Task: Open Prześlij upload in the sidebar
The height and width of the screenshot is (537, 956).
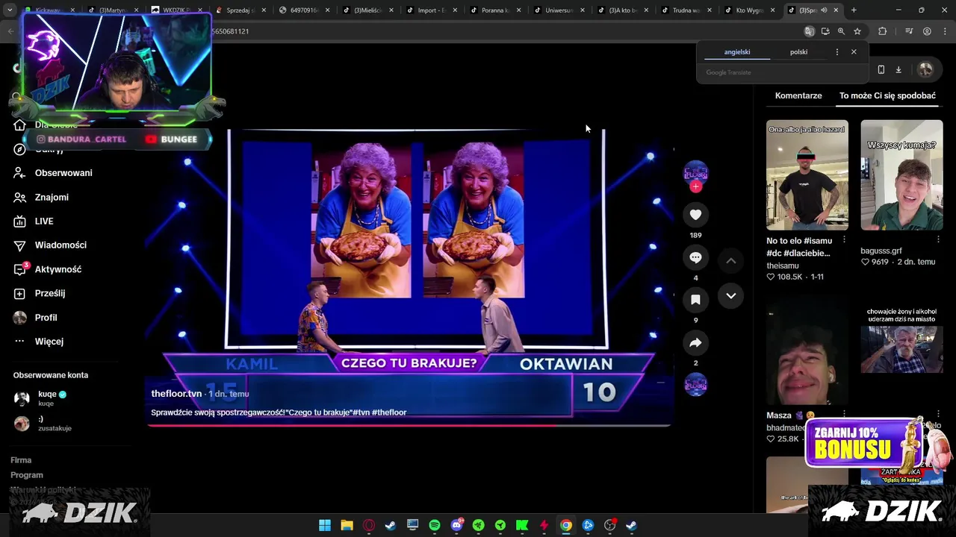Action: (50, 293)
